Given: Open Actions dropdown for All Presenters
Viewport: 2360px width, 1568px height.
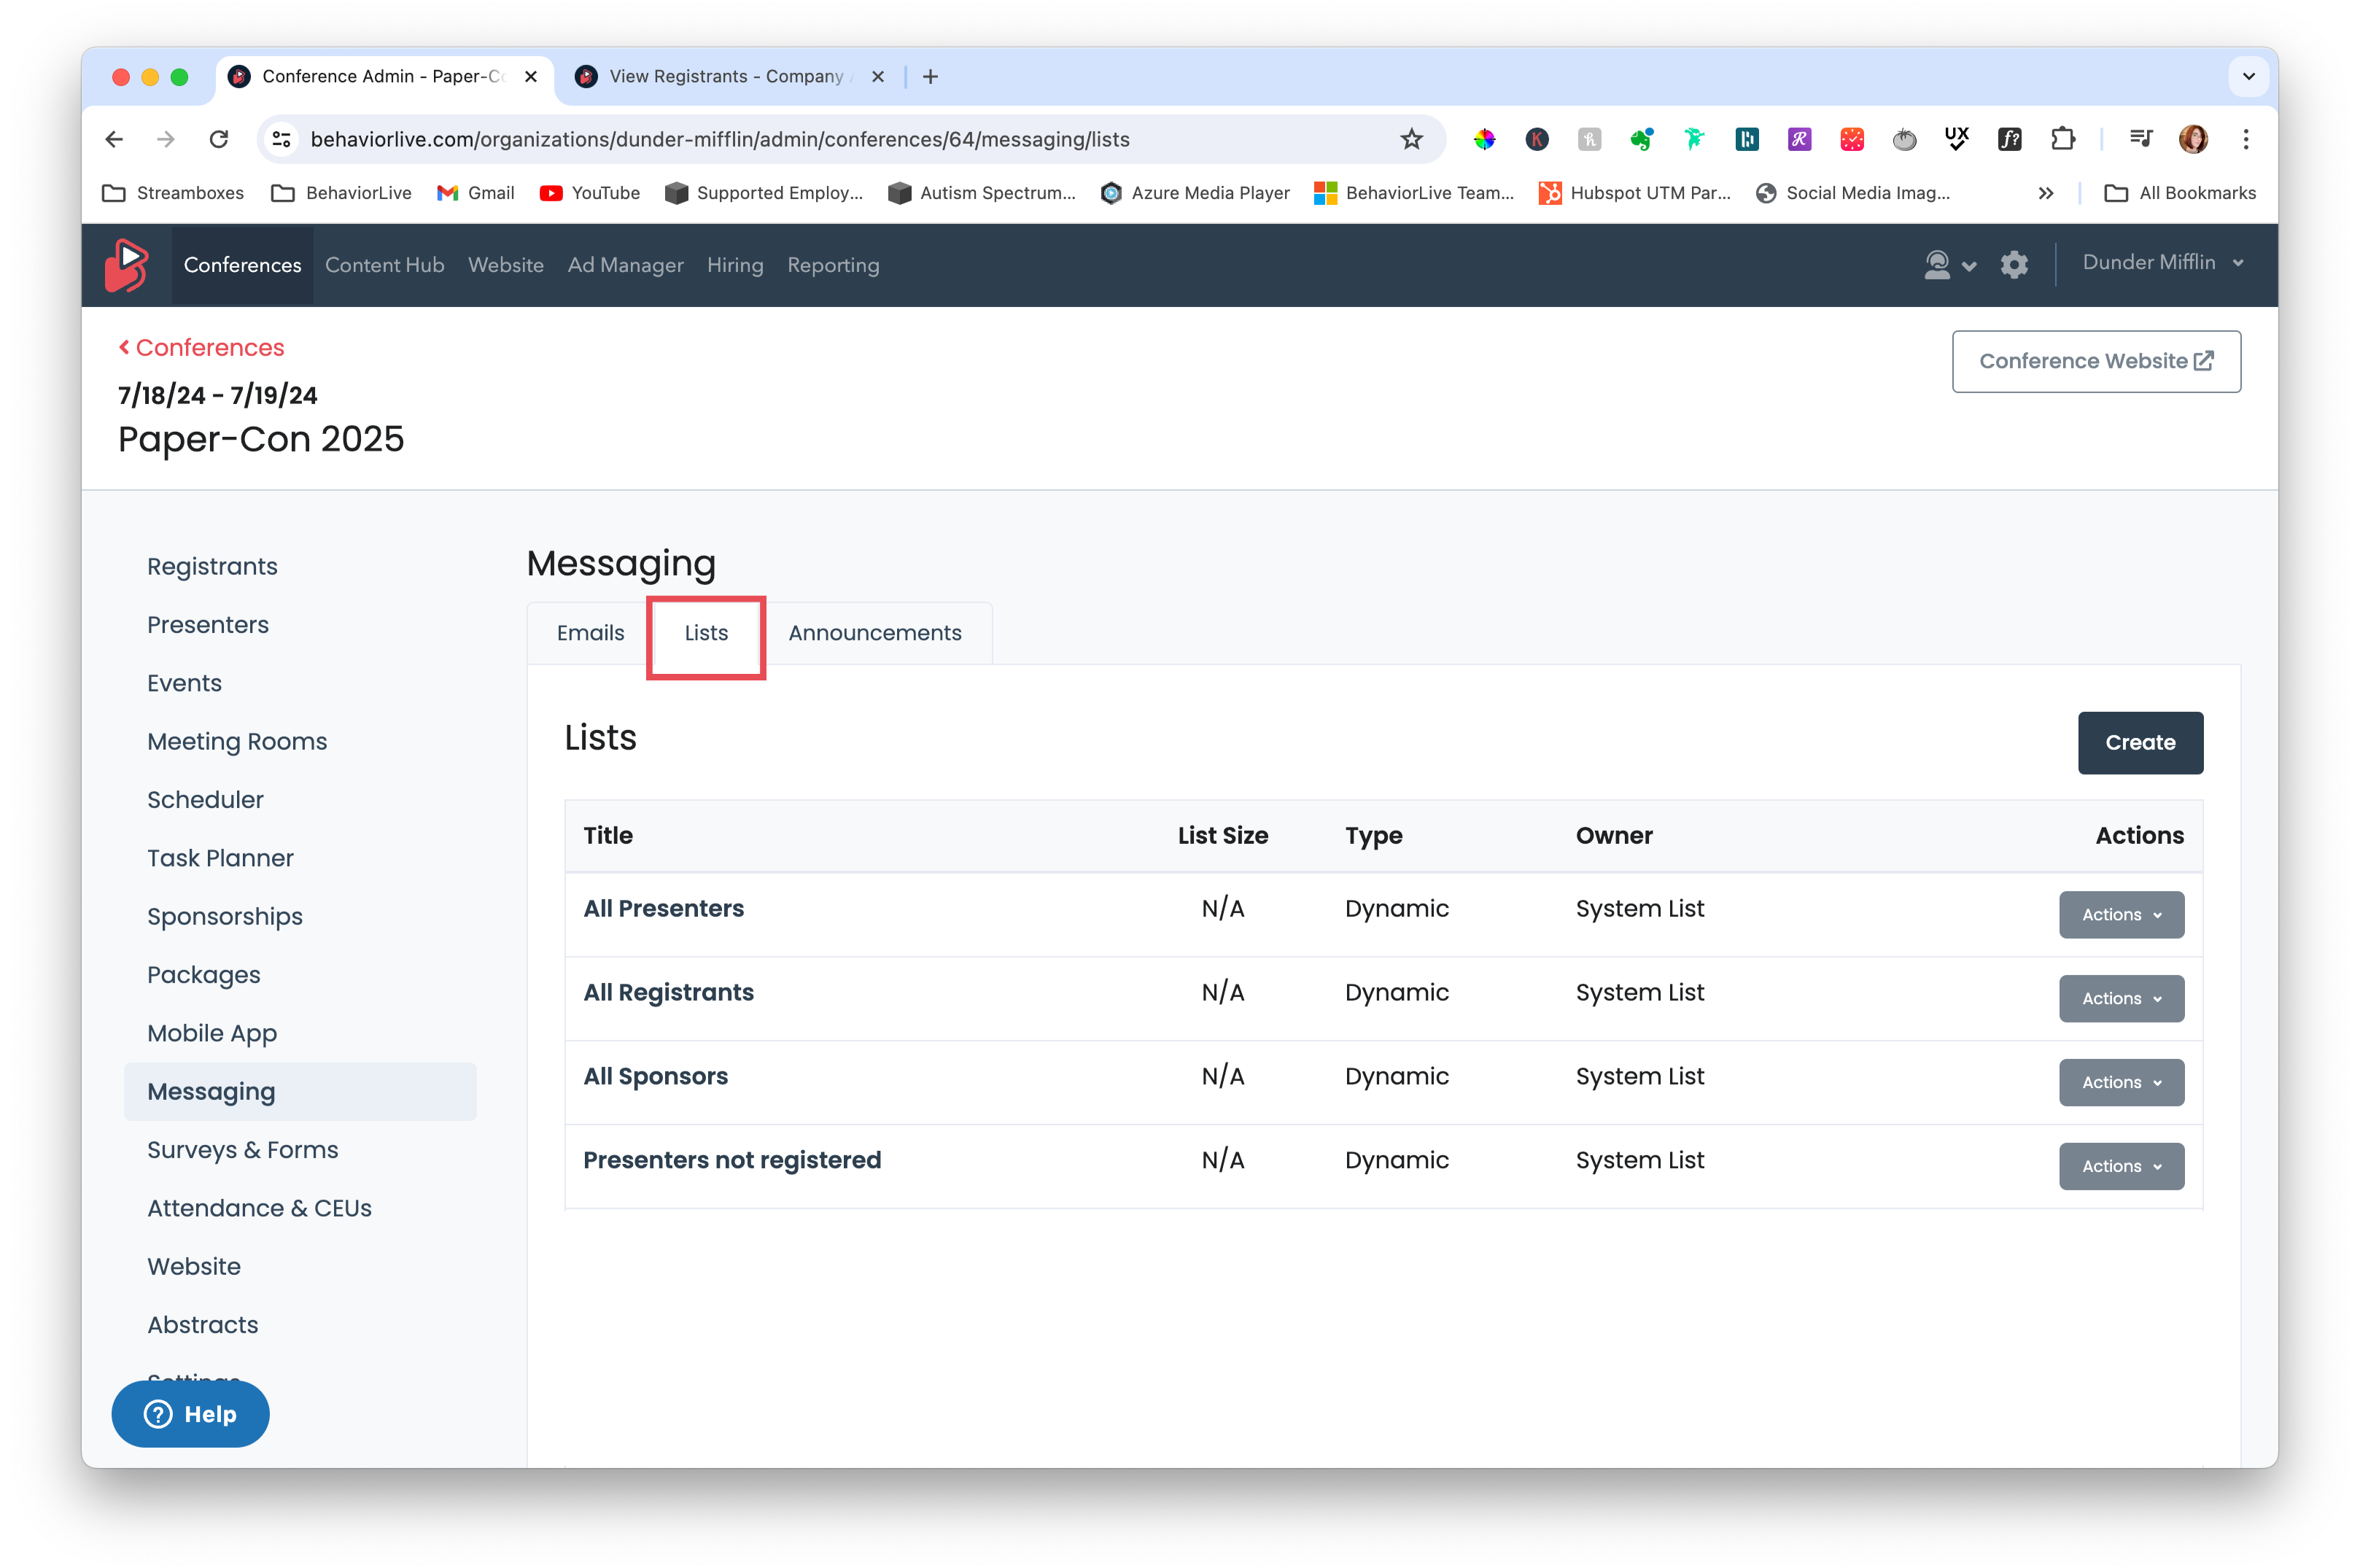Looking at the screenshot, I should 2121,914.
